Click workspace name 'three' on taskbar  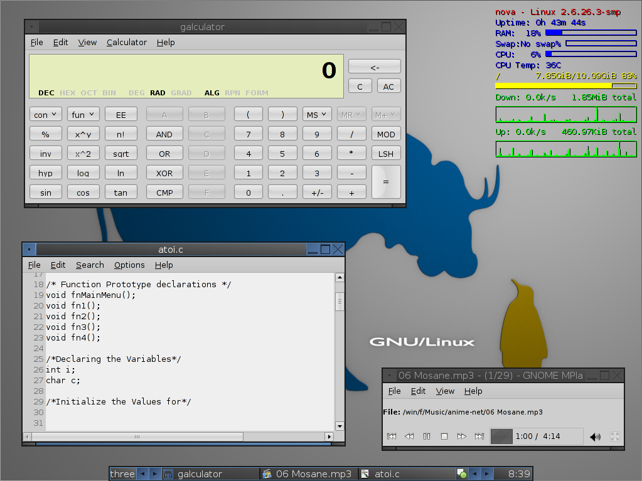coord(122,473)
